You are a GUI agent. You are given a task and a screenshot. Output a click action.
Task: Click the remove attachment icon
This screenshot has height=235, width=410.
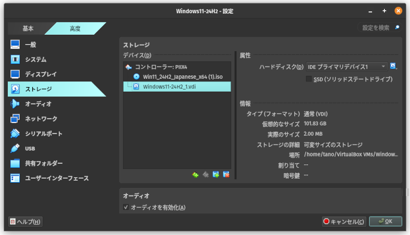pyautogui.click(x=226, y=175)
